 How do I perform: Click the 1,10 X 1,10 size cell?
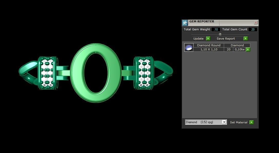coord(209,50)
